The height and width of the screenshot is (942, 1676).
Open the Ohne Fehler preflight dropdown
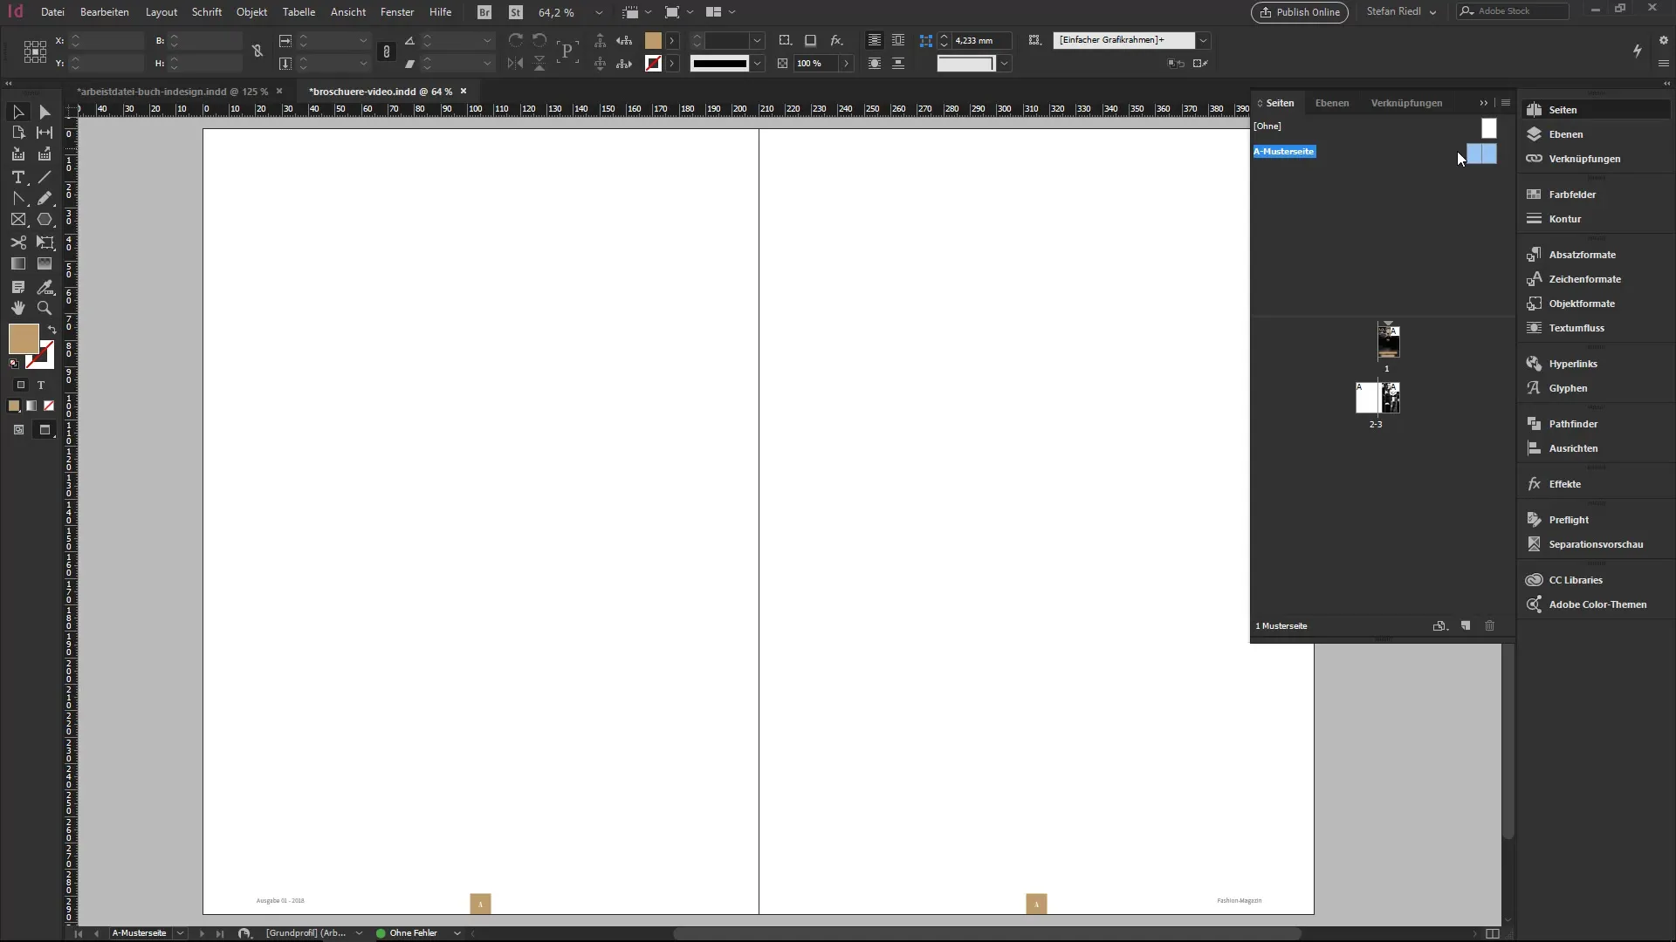[x=457, y=933]
